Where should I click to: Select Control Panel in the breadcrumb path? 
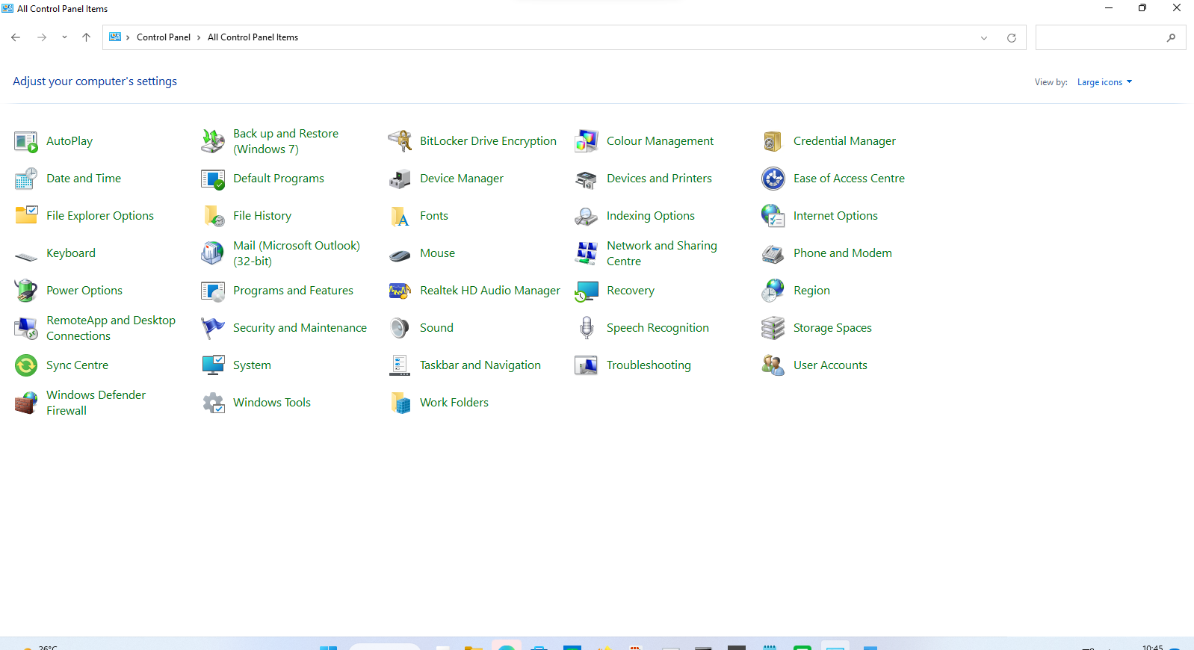164,37
